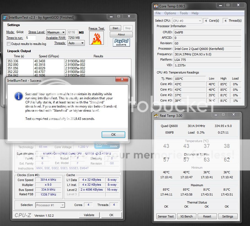Screen dimensions: 250x226
Task: Minimize the Real Temp window
Action: pos(216,115)
